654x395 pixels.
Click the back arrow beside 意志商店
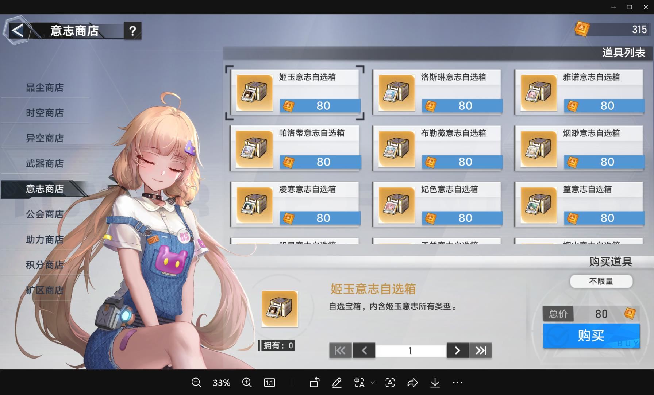[x=17, y=30]
